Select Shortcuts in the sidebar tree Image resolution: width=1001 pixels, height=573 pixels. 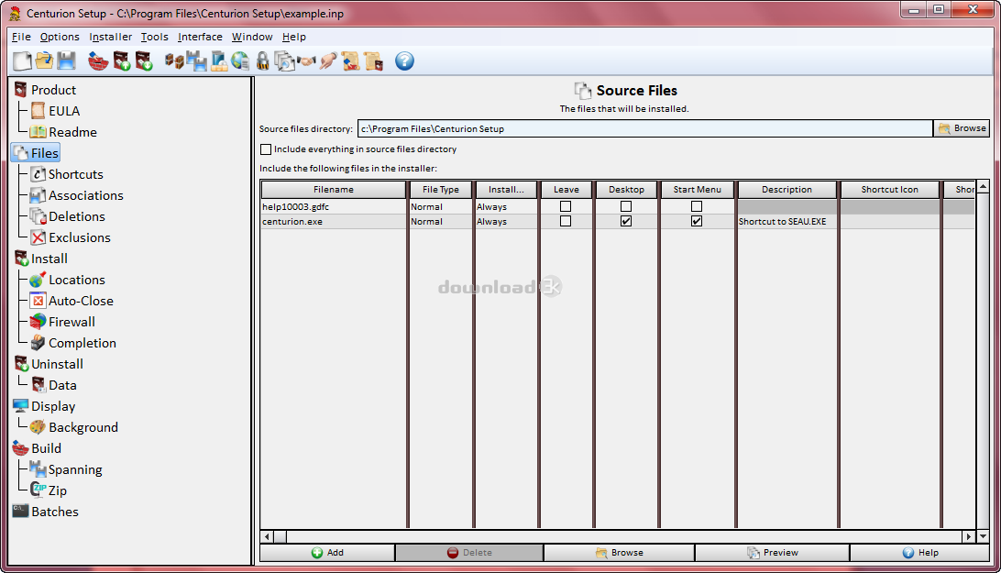click(66, 174)
